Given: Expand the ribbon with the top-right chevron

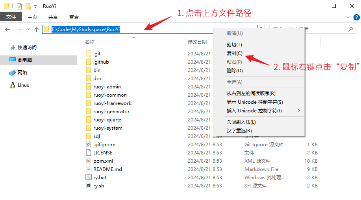Looking at the screenshot, I should coord(348,17).
